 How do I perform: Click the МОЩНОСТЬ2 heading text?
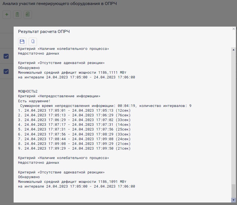[x=28, y=91]
